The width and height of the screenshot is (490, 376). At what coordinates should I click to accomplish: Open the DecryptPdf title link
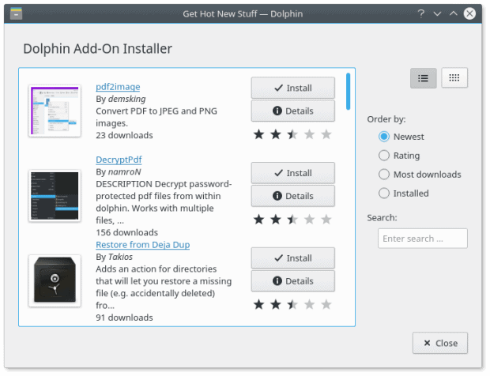coord(119,160)
